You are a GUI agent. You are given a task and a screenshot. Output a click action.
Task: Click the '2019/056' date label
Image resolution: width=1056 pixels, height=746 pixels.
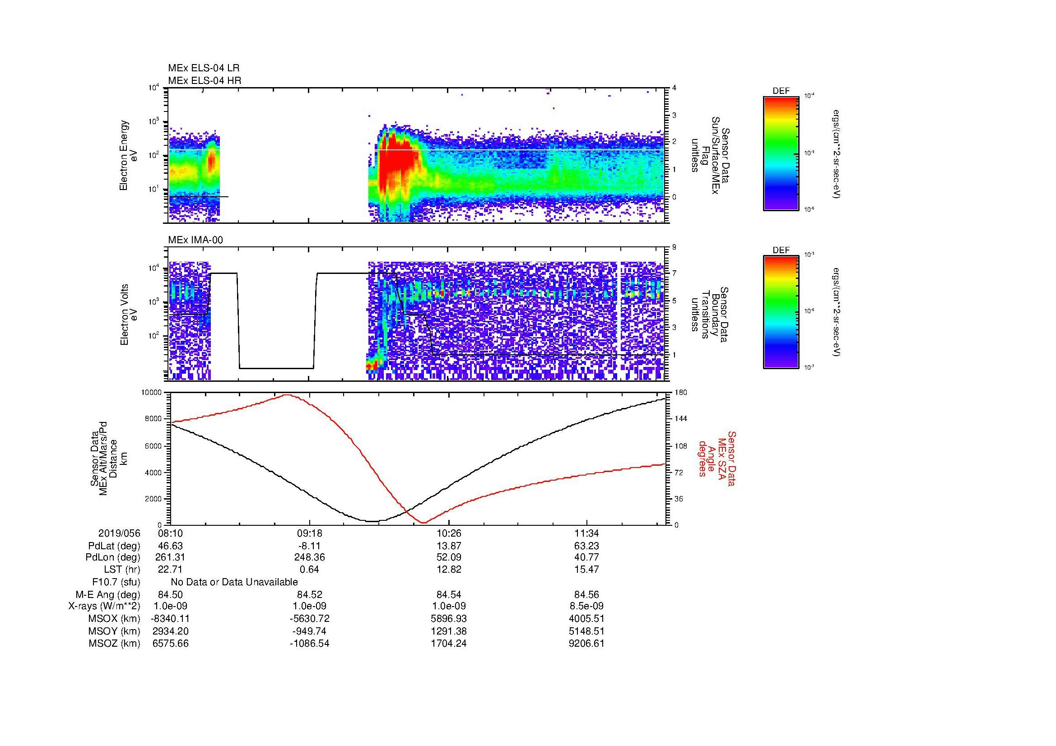pyautogui.click(x=119, y=533)
